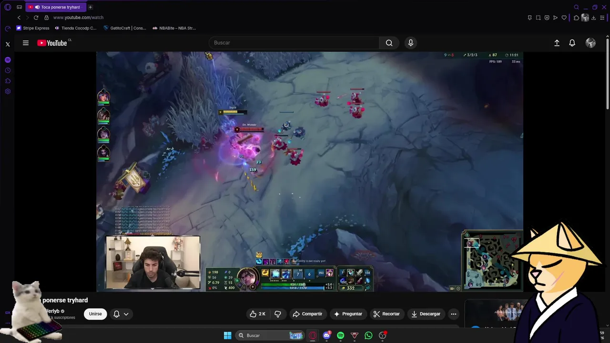
Task: Open the YouTube create/upload icon
Action: pyautogui.click(x=557, y=43)
